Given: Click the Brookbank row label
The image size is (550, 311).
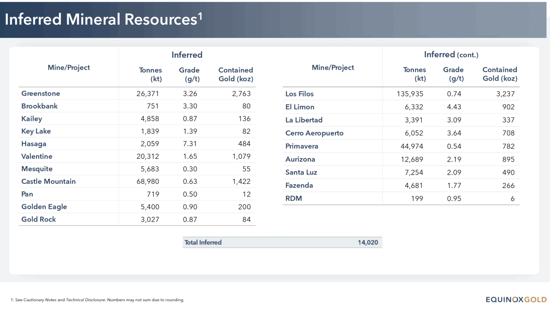Looking at the screenshot, I should coord(39,106).
